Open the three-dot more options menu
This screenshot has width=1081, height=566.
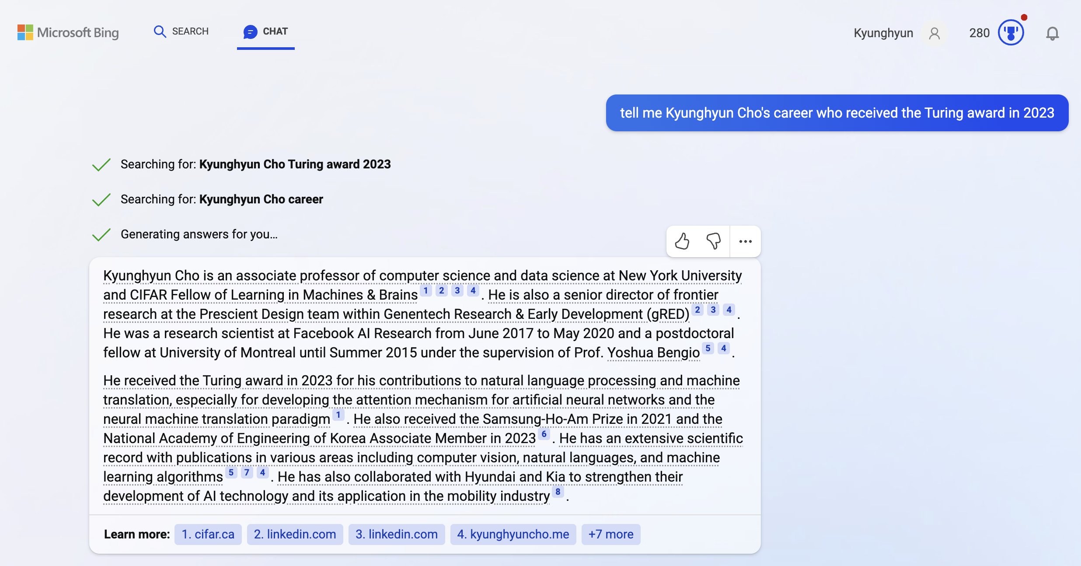pos(745,241)
